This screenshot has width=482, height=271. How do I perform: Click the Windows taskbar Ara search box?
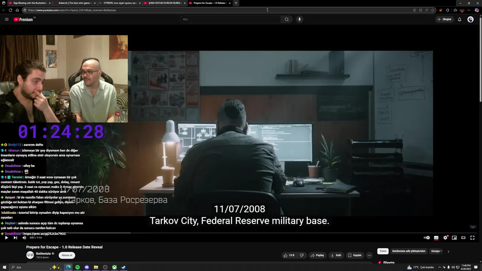pyautogui.click(x=36, y=267)
